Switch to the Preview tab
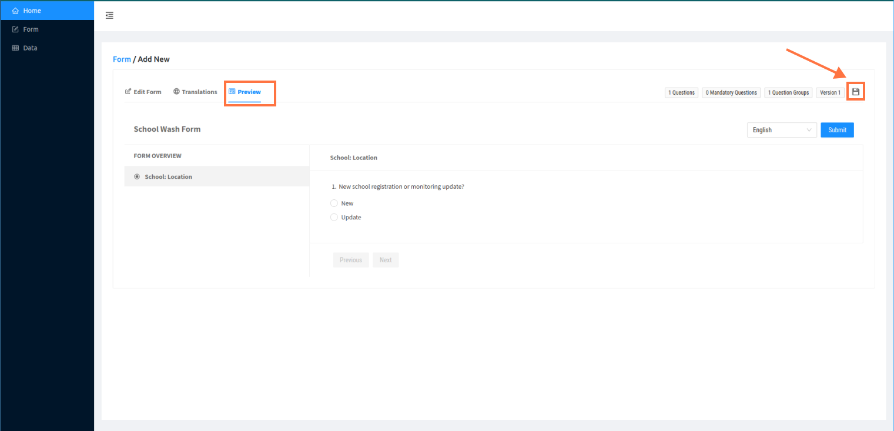 click(x=245, y=92)
